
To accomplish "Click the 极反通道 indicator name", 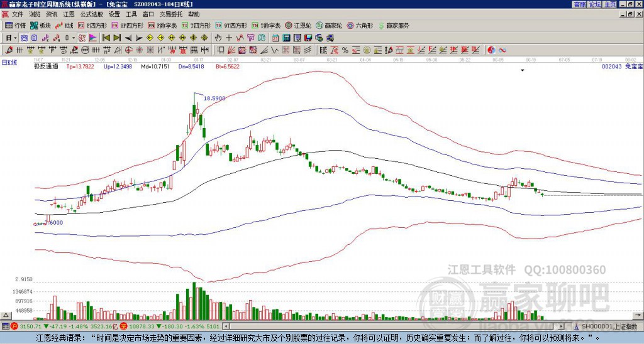I will coord(45,66).
